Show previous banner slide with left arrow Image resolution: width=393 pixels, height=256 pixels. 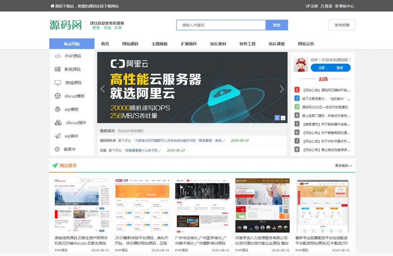[x=102, y=89]
